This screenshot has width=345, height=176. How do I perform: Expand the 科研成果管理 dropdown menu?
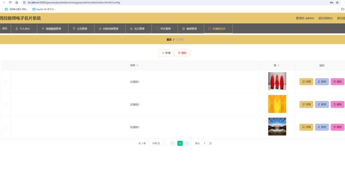pyautogui.click(x=110, y=29)
